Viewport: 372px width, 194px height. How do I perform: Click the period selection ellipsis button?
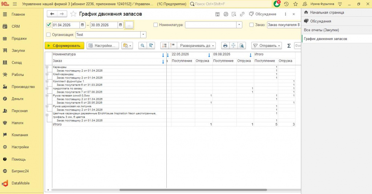[129, 25]
